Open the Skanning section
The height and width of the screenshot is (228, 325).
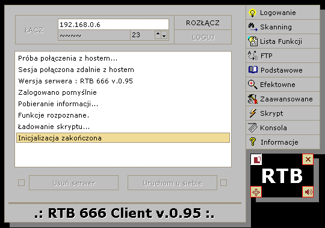pyautogui.click(x=283, y=27)
